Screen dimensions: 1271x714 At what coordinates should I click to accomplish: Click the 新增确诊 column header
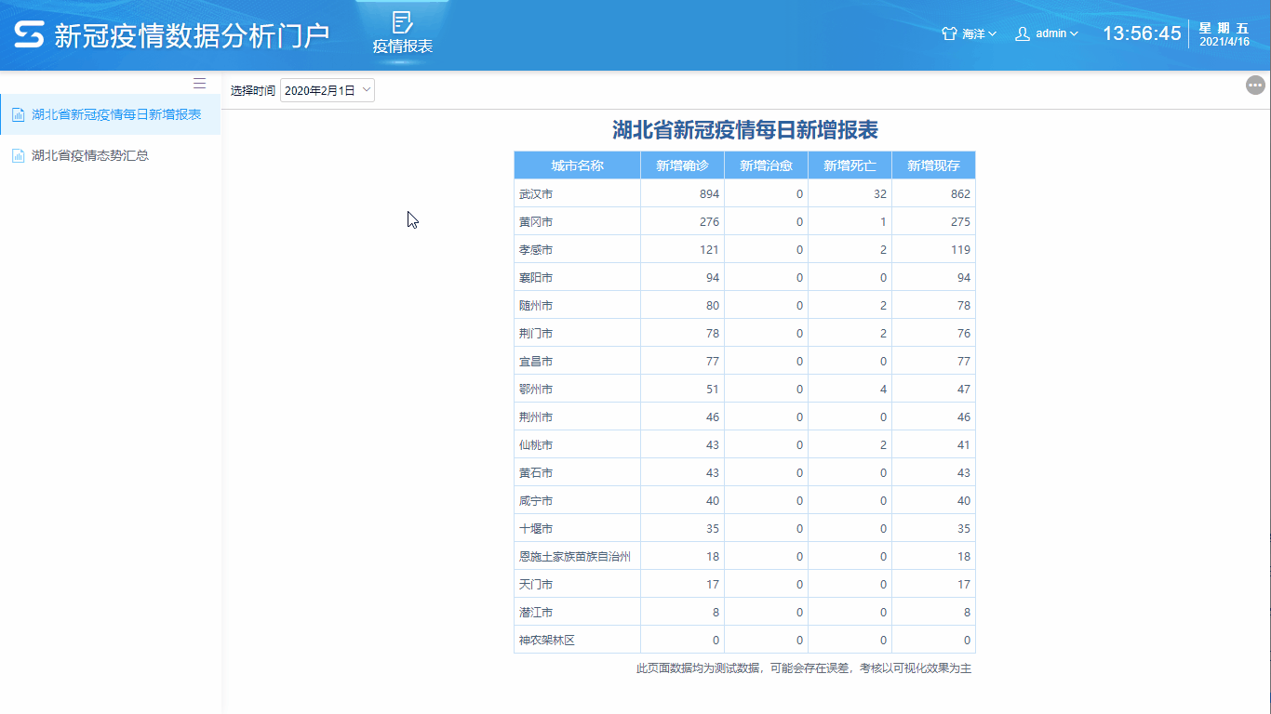(682, 165)
